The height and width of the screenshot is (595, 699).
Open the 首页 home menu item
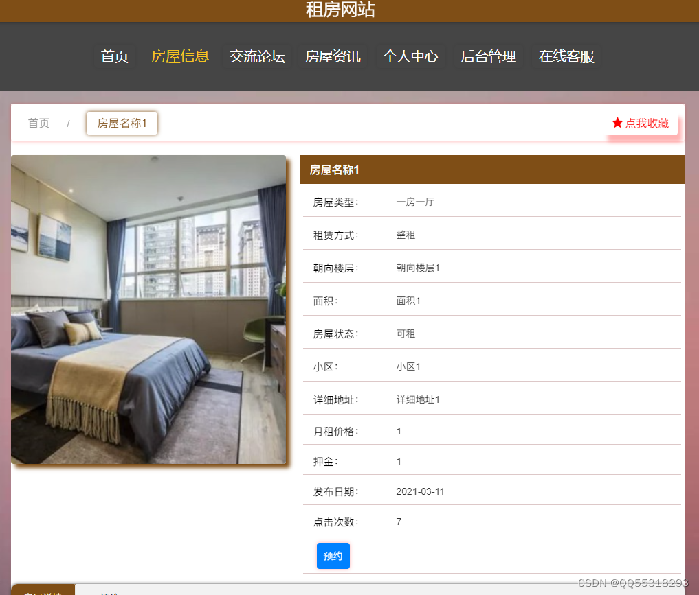pyautogui.click(x=115, y=57)
